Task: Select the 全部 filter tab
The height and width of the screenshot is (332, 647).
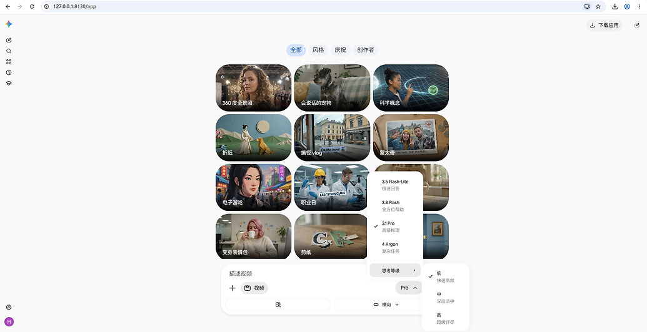Action: pyautogui.click(x=296, y=50)
